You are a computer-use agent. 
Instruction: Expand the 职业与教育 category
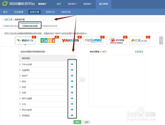pyautogui.click(x=20, y=110)
